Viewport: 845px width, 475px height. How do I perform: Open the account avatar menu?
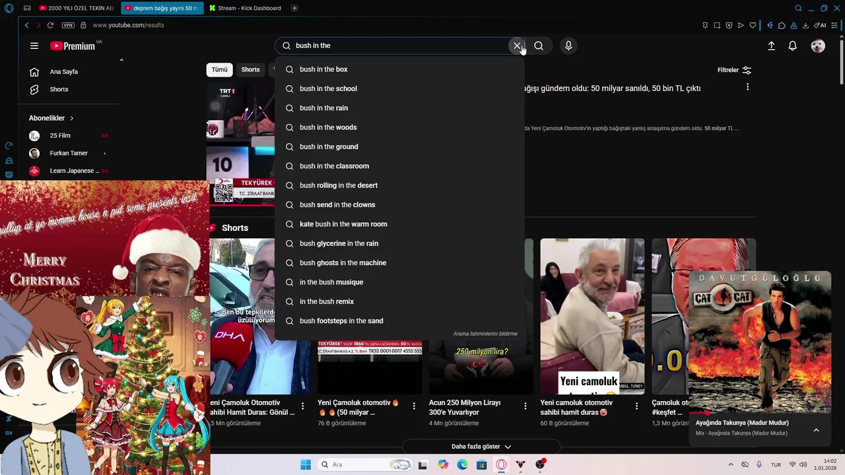pos(818,46)
